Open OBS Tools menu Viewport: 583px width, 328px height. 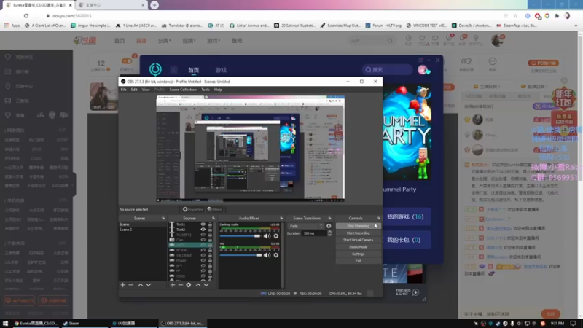[206, 90]
